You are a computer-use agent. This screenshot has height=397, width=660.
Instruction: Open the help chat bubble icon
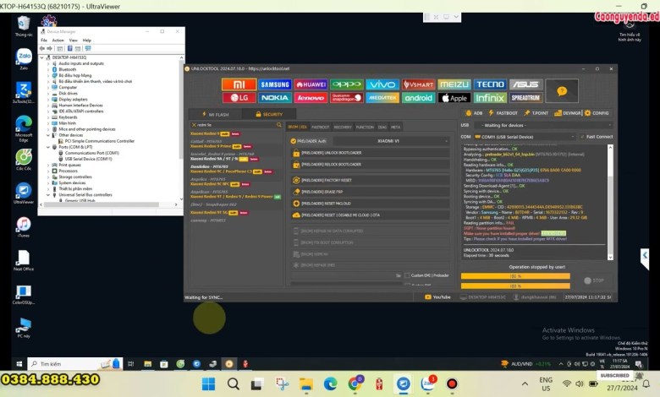[562, 90]
